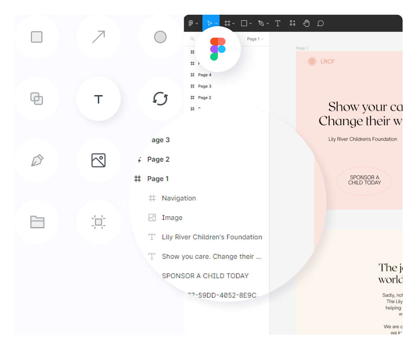Open the Resources components tool
Image resolution: width=417 pixels, height=349 pixels.
[293, 23]
